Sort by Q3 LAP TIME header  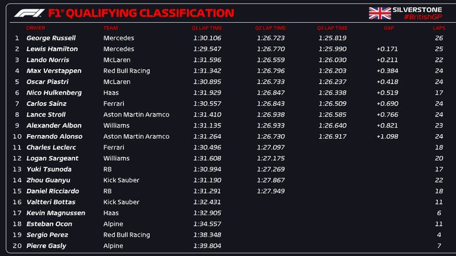coord(332,28)
